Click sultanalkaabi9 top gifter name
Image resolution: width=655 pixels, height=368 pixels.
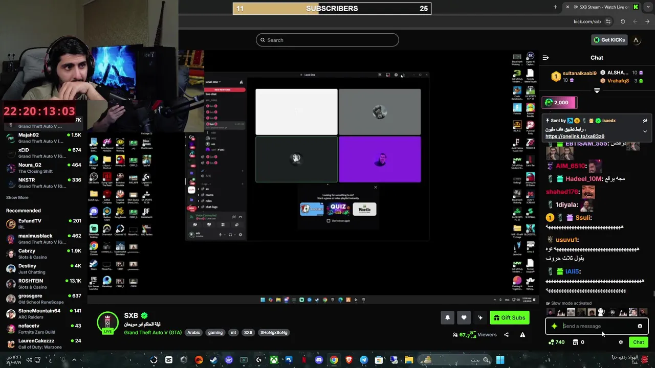(579, 73)
